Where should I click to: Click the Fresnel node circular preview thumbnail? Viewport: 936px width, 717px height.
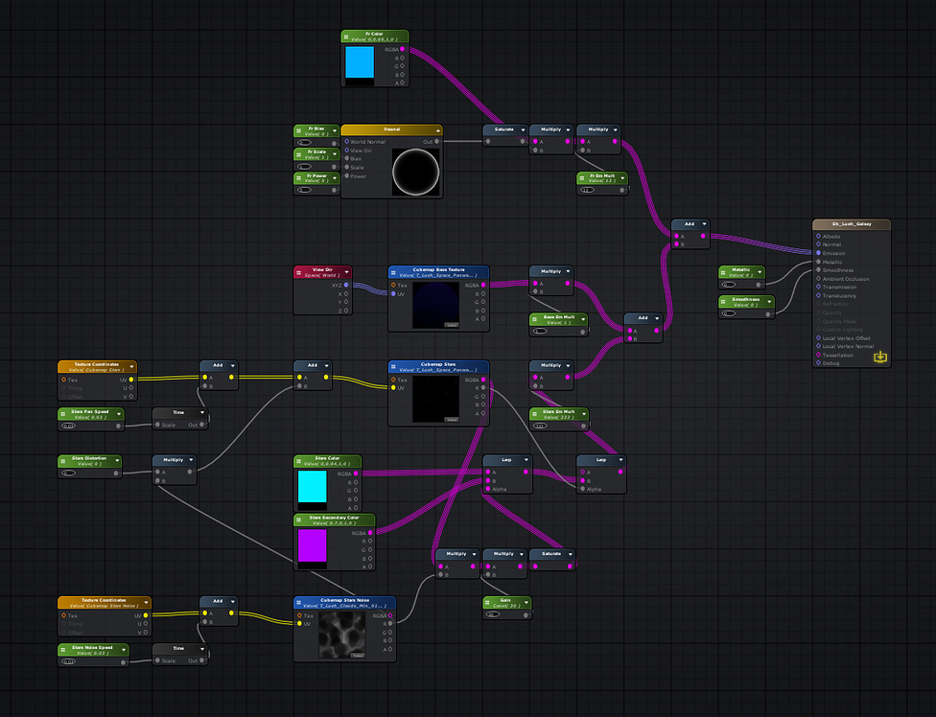pos(416,173)
